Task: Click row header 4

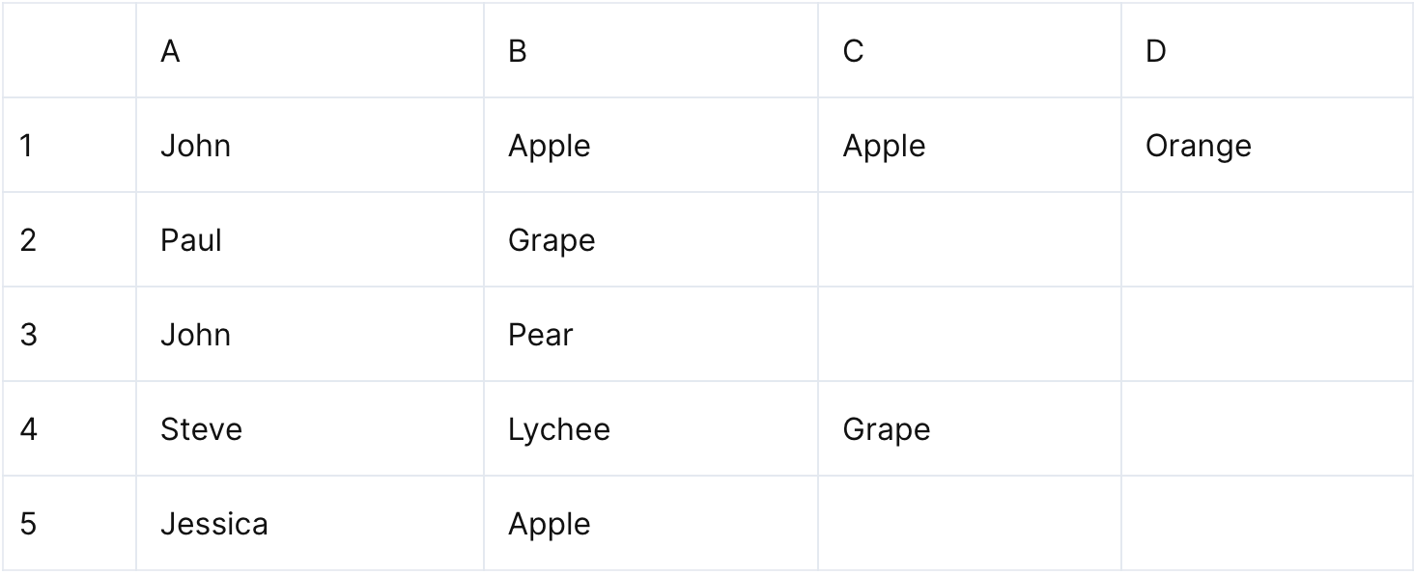Action: (x=69, y=429)
